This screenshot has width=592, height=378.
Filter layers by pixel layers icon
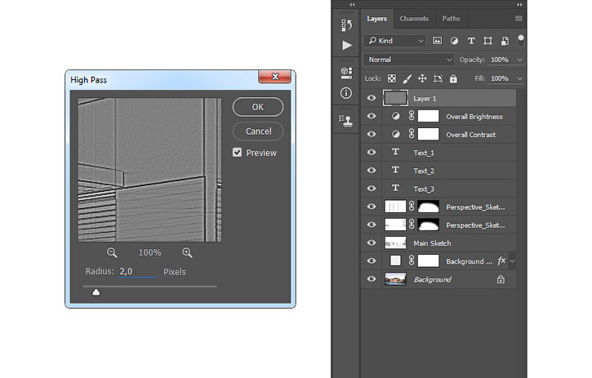pyautogui.click(x=437, y=41)
